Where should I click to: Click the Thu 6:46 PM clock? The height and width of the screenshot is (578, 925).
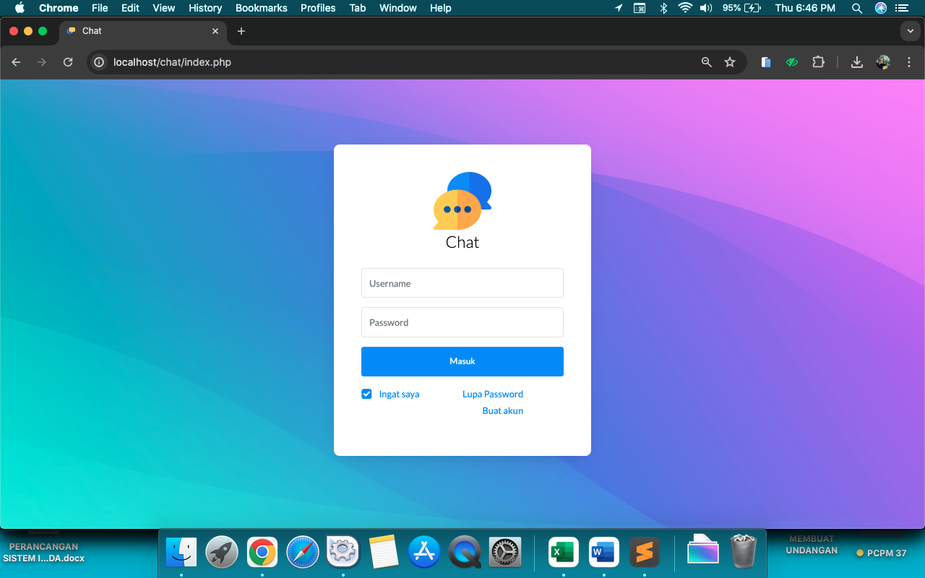(x=805, y=8)
